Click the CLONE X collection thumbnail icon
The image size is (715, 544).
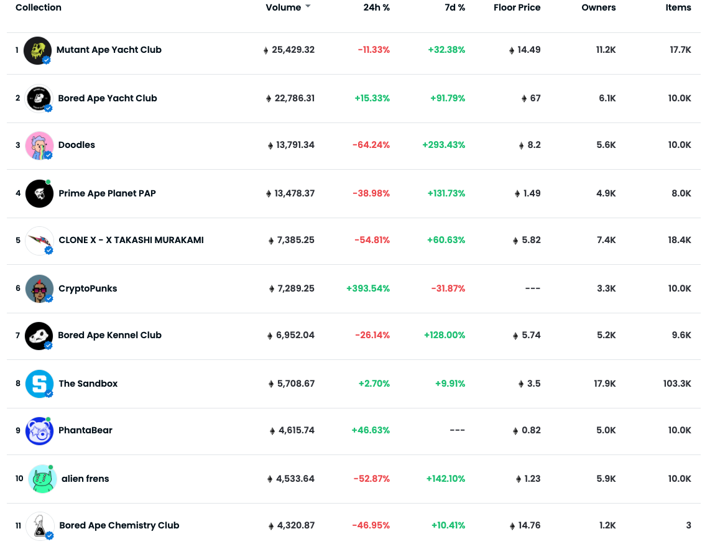[39, 241]
